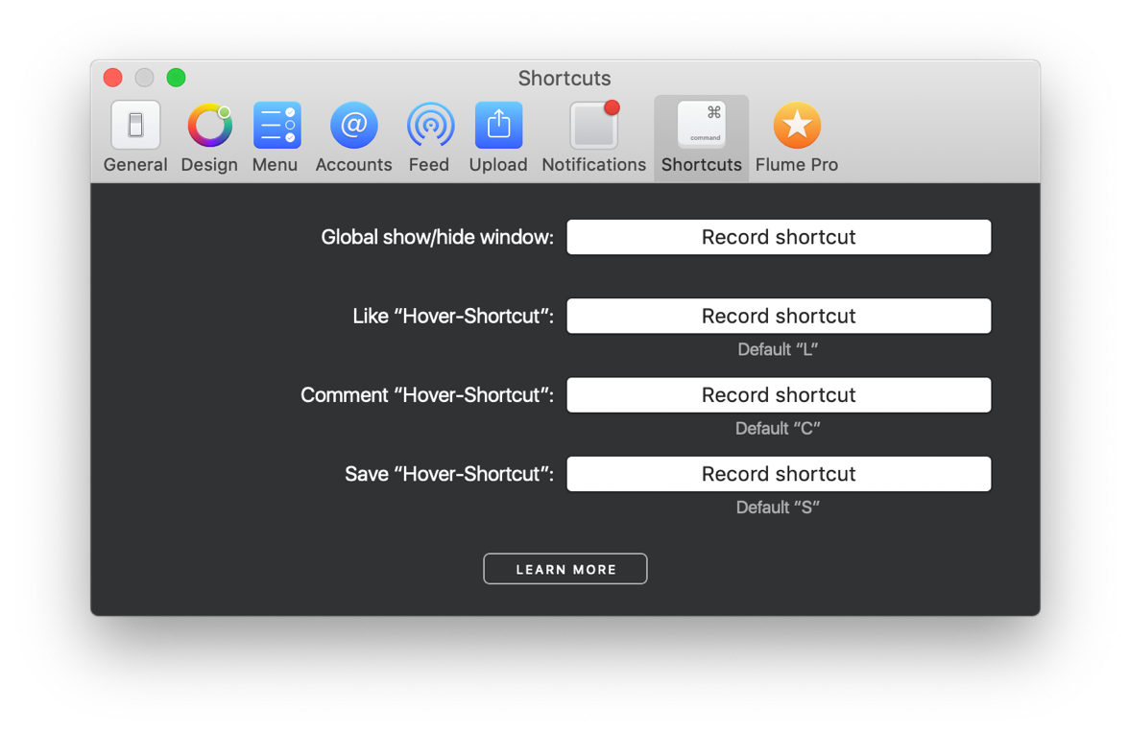Click the LEARN MORE button
The height and width of the screenshot is (733, 1129).
click(565, 569)
